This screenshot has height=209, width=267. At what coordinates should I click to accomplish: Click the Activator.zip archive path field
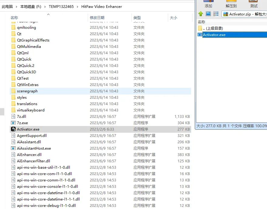(x=244, y=14)
